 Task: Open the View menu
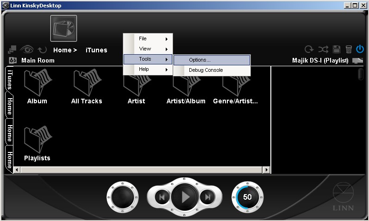click(148, 49)
